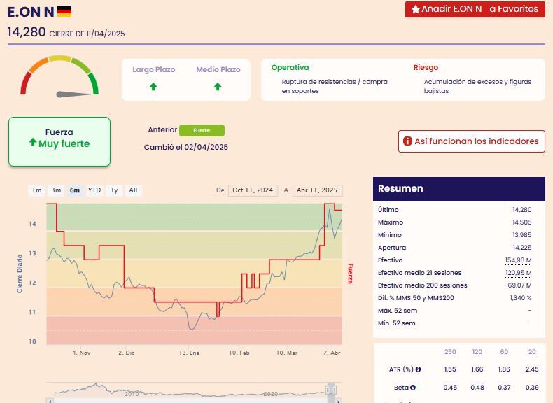This screenshot has width=553, height=403.
Task: Edit the 'De' start date field
Action: (x=253, y=190)
